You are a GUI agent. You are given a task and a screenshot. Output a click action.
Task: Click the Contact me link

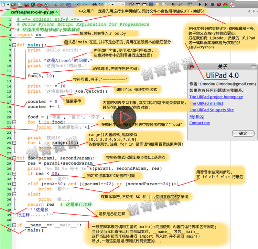[200, 123]
